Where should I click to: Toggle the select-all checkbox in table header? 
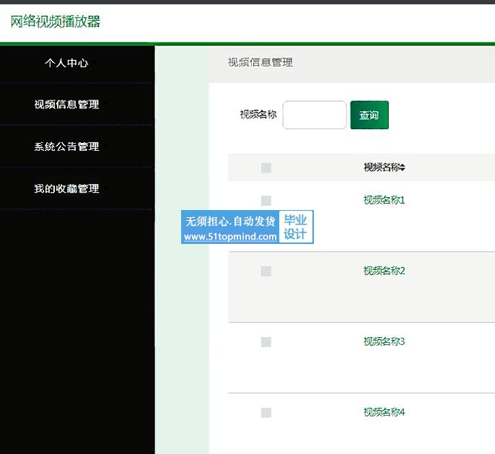[266, 168]
